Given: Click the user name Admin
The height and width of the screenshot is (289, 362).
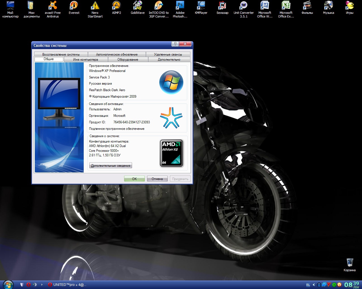Looking at the screenshot, I should pyautogui.click(x=117, y=109).
